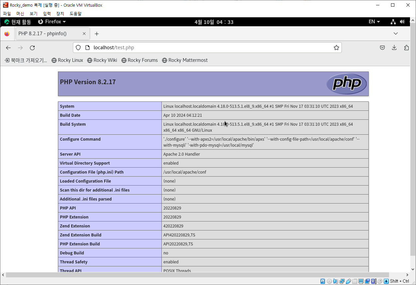Open the 파일 menu

7,14
